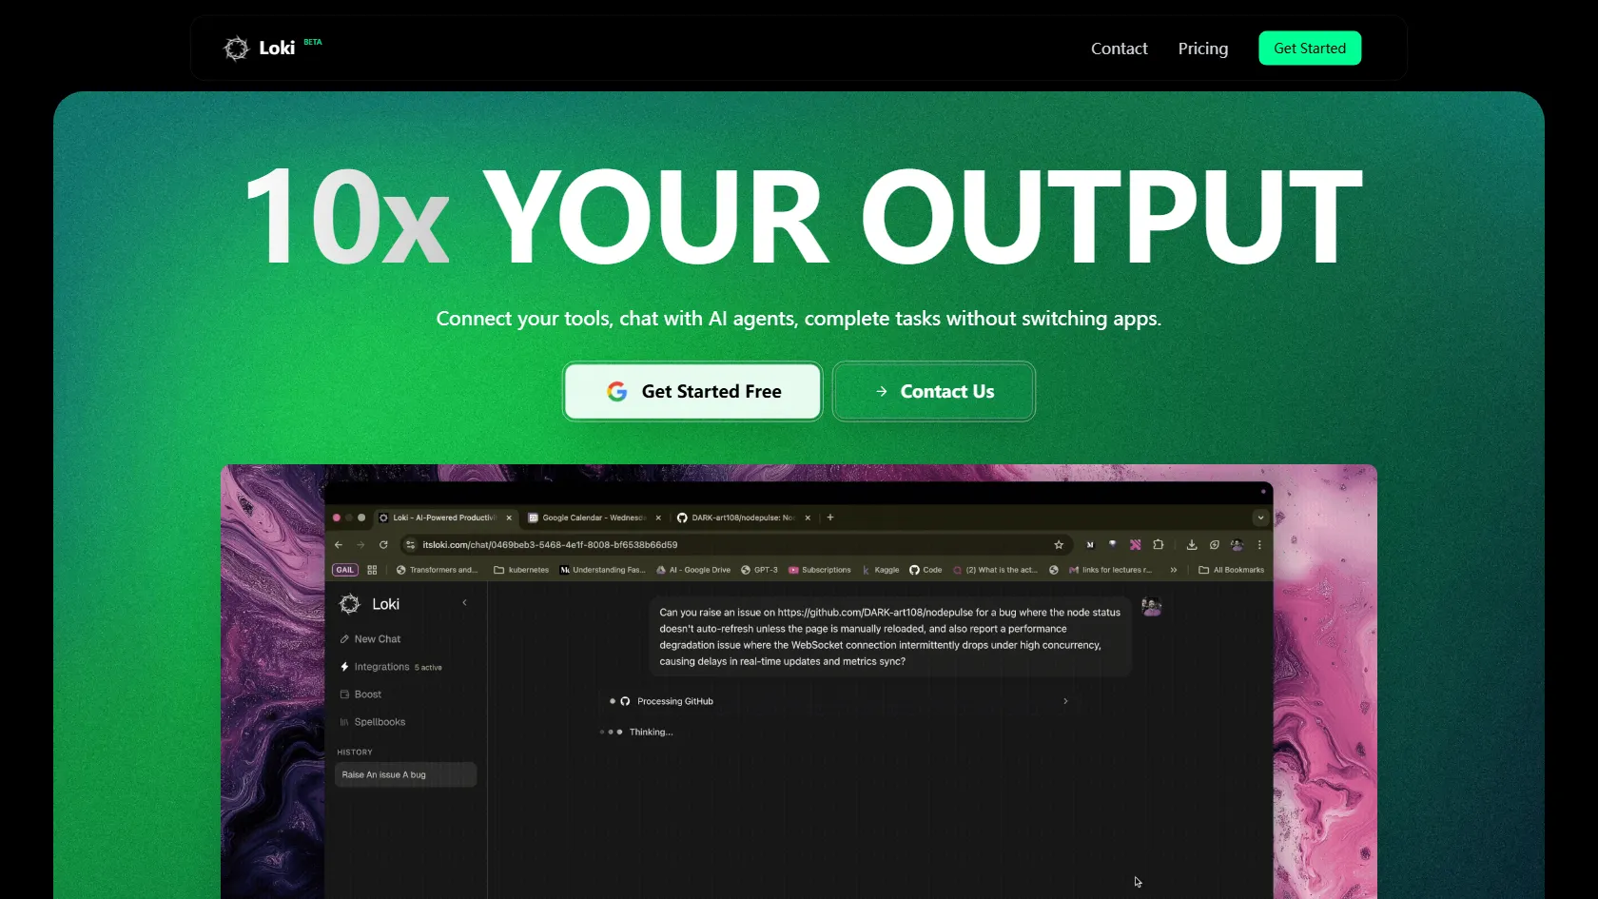The height and width of the screenshot is (899, 1598).
Task: Start a New Chat in the sidebar
Action: click(370, 639)
